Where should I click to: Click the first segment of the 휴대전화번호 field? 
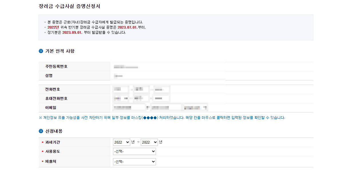(x=120, y=98)
